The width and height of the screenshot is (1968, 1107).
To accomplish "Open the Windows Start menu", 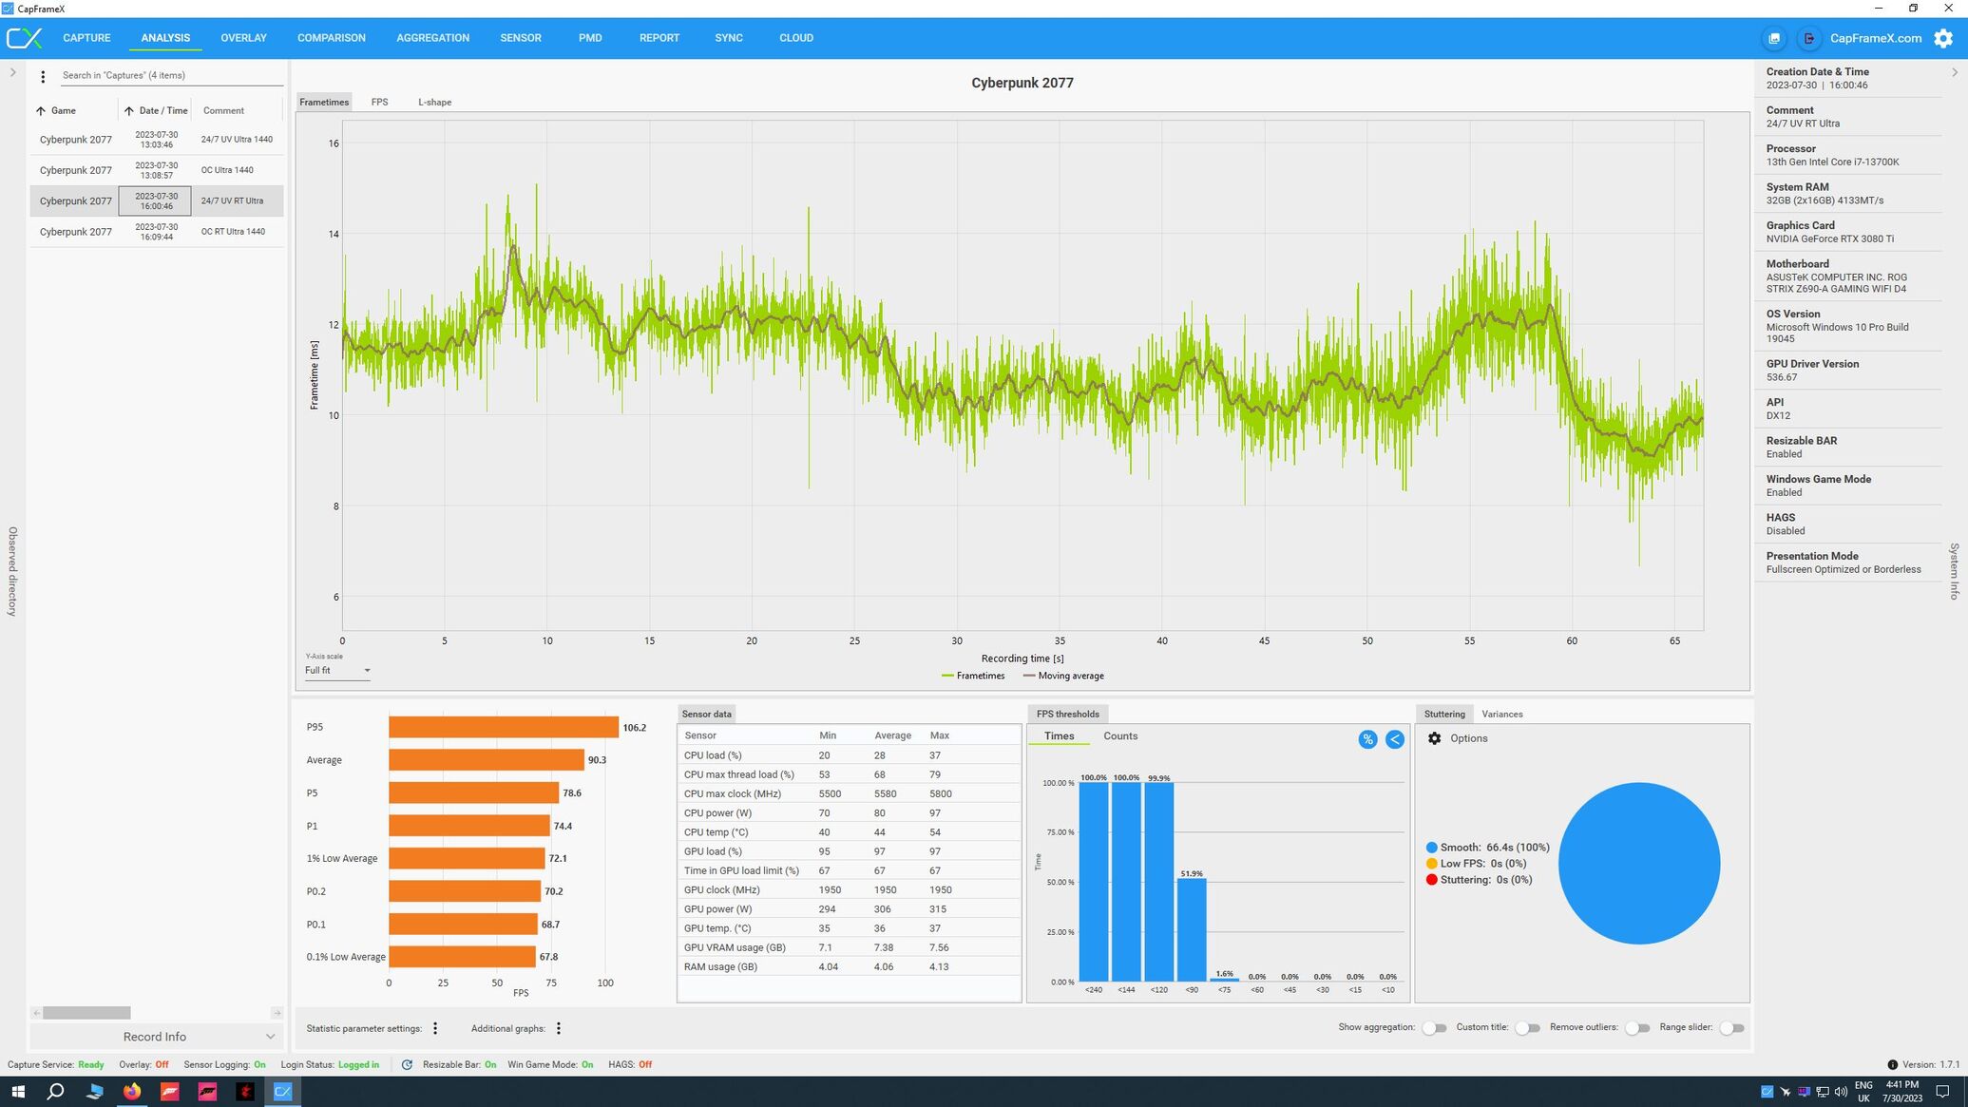I will 18,1091.
